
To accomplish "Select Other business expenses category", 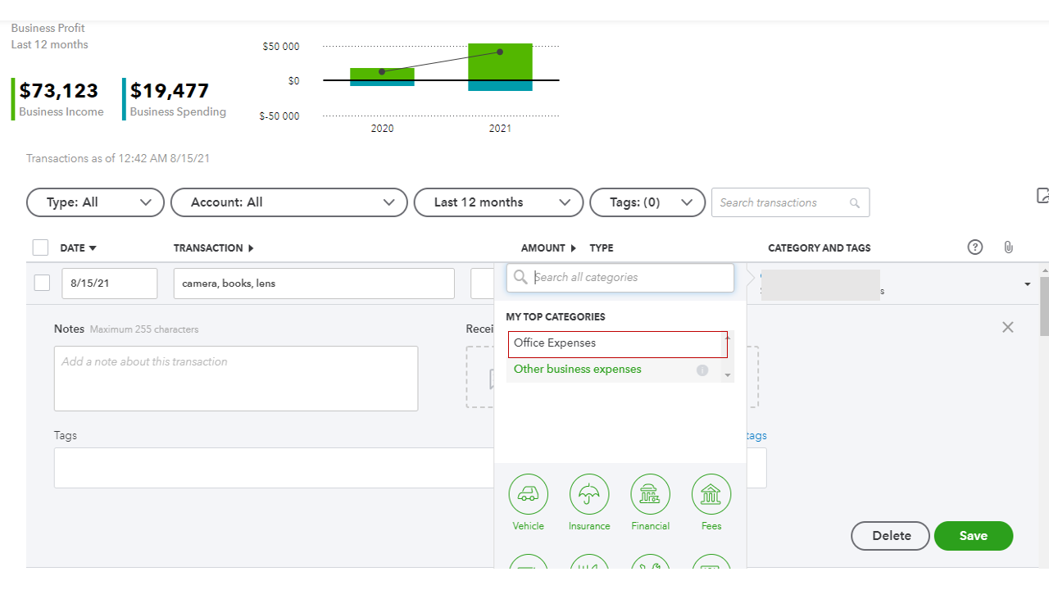I will click(578, 370).
